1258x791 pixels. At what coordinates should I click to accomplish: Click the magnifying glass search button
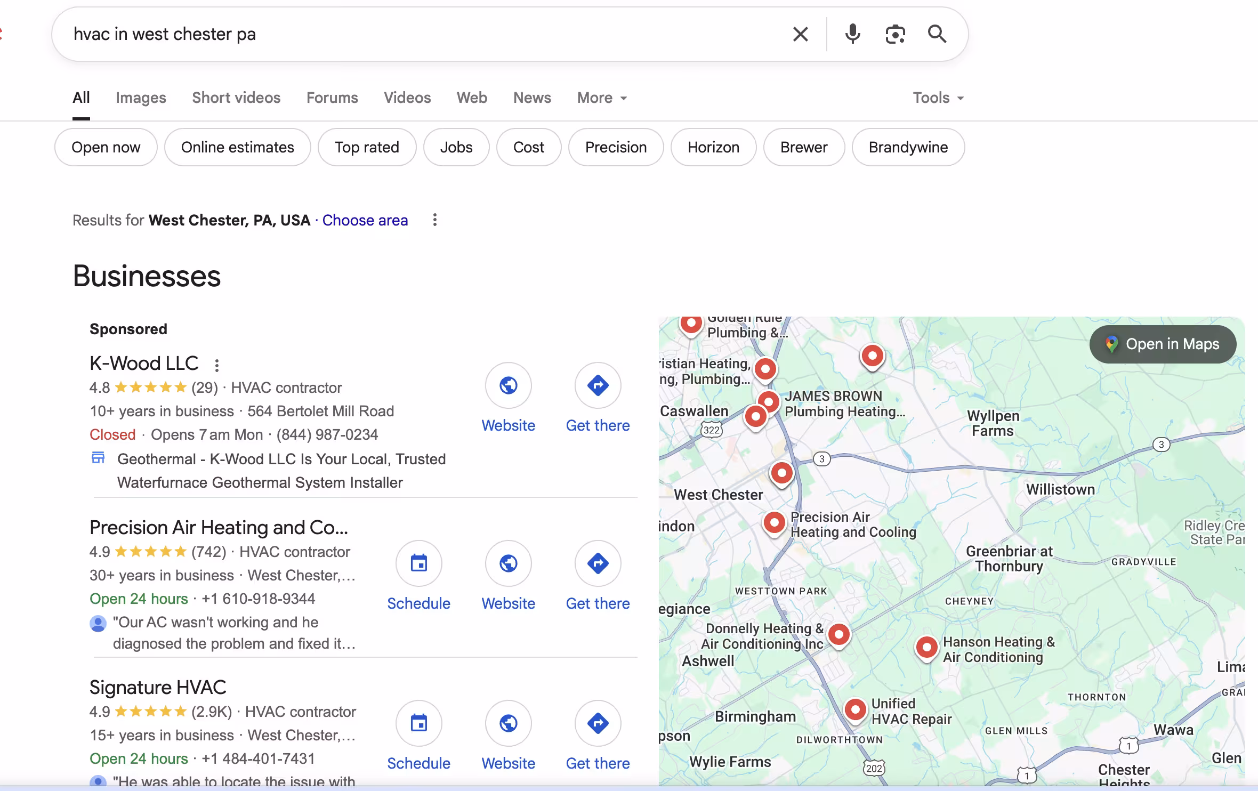(x=937, y=34)
